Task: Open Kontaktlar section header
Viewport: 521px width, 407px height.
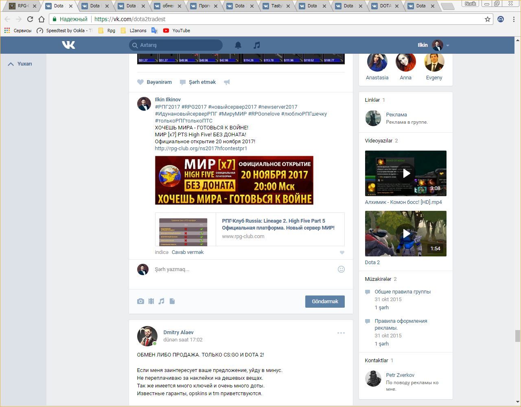Action: tap(377, 361)
